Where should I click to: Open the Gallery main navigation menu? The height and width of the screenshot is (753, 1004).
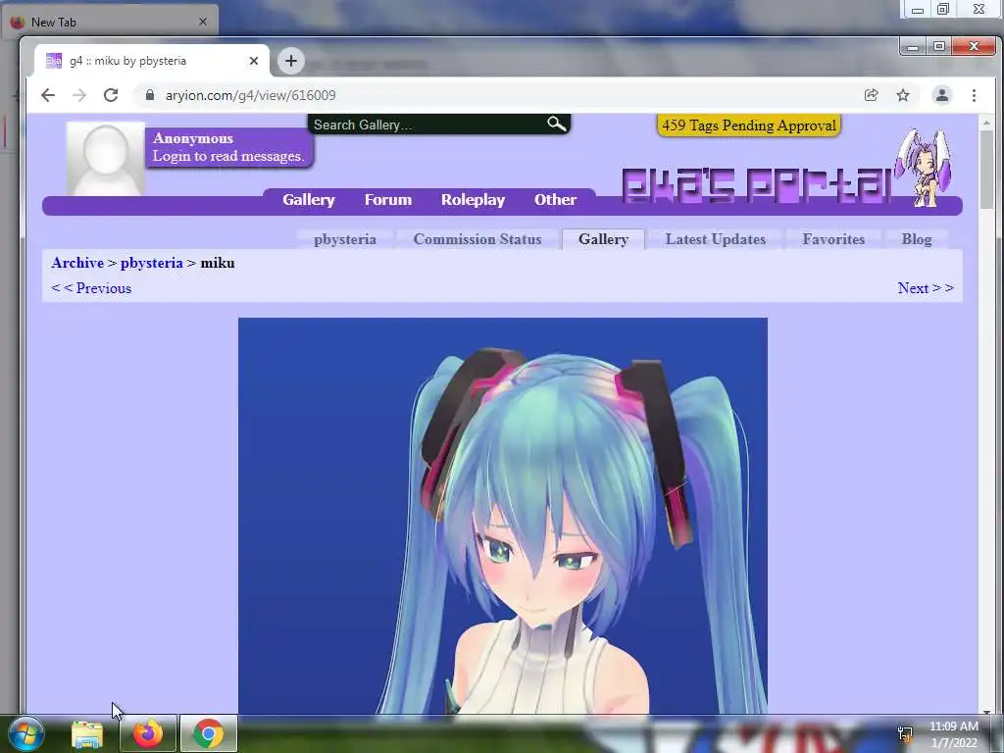pyautogui.click(x=309, y=200)
